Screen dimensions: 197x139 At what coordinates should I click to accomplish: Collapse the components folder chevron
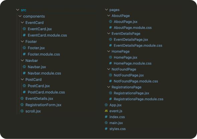pos(20,16)
